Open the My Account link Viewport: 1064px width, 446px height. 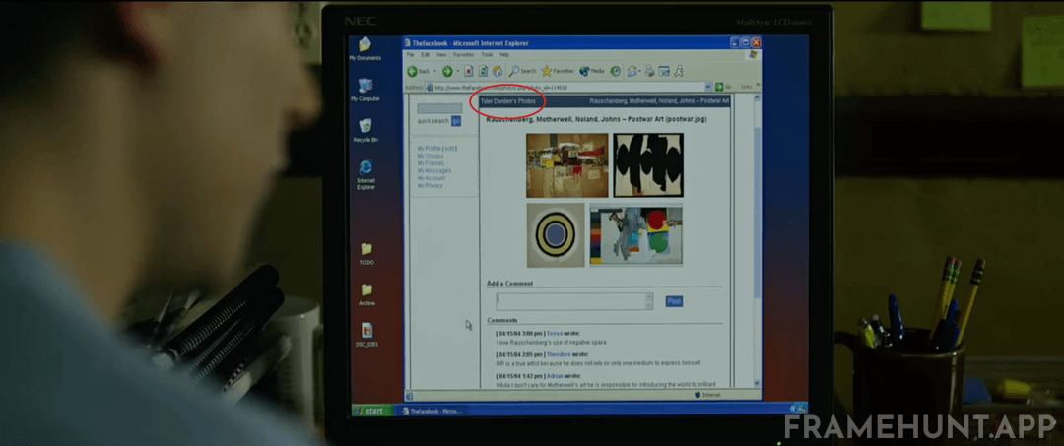(x=432, y=178)
